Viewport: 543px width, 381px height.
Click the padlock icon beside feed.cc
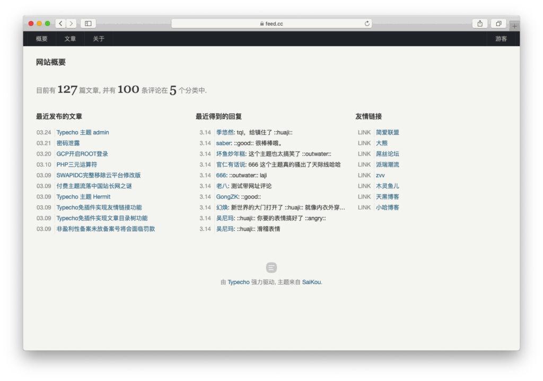tap(262, 23)
